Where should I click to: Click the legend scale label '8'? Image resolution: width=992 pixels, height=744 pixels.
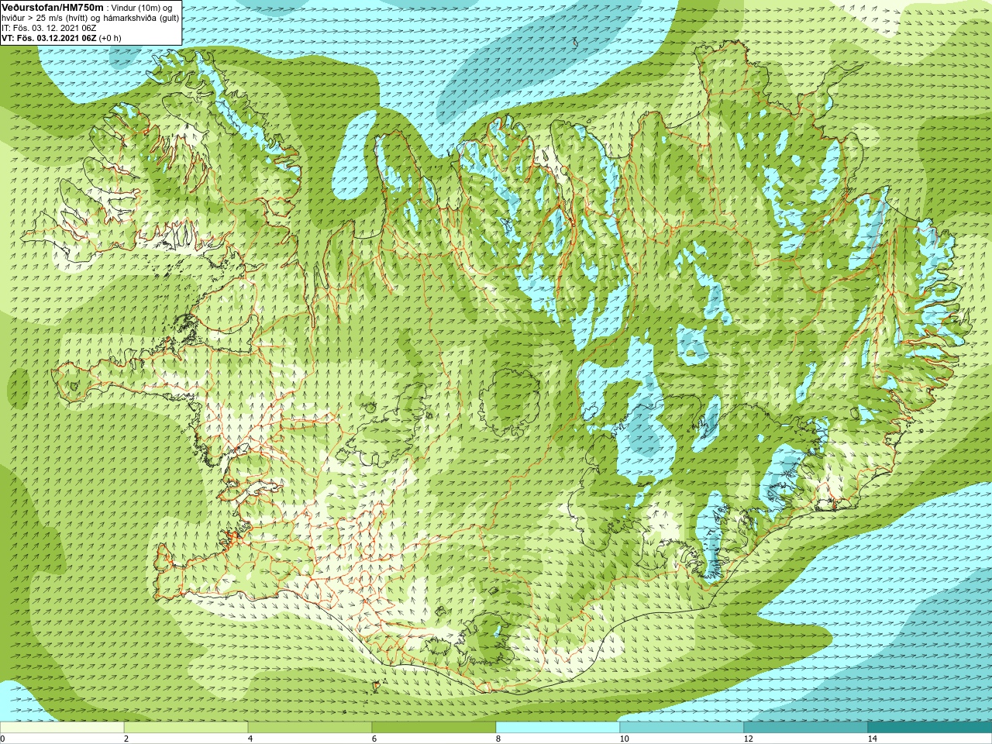click(x=498, y=739)
